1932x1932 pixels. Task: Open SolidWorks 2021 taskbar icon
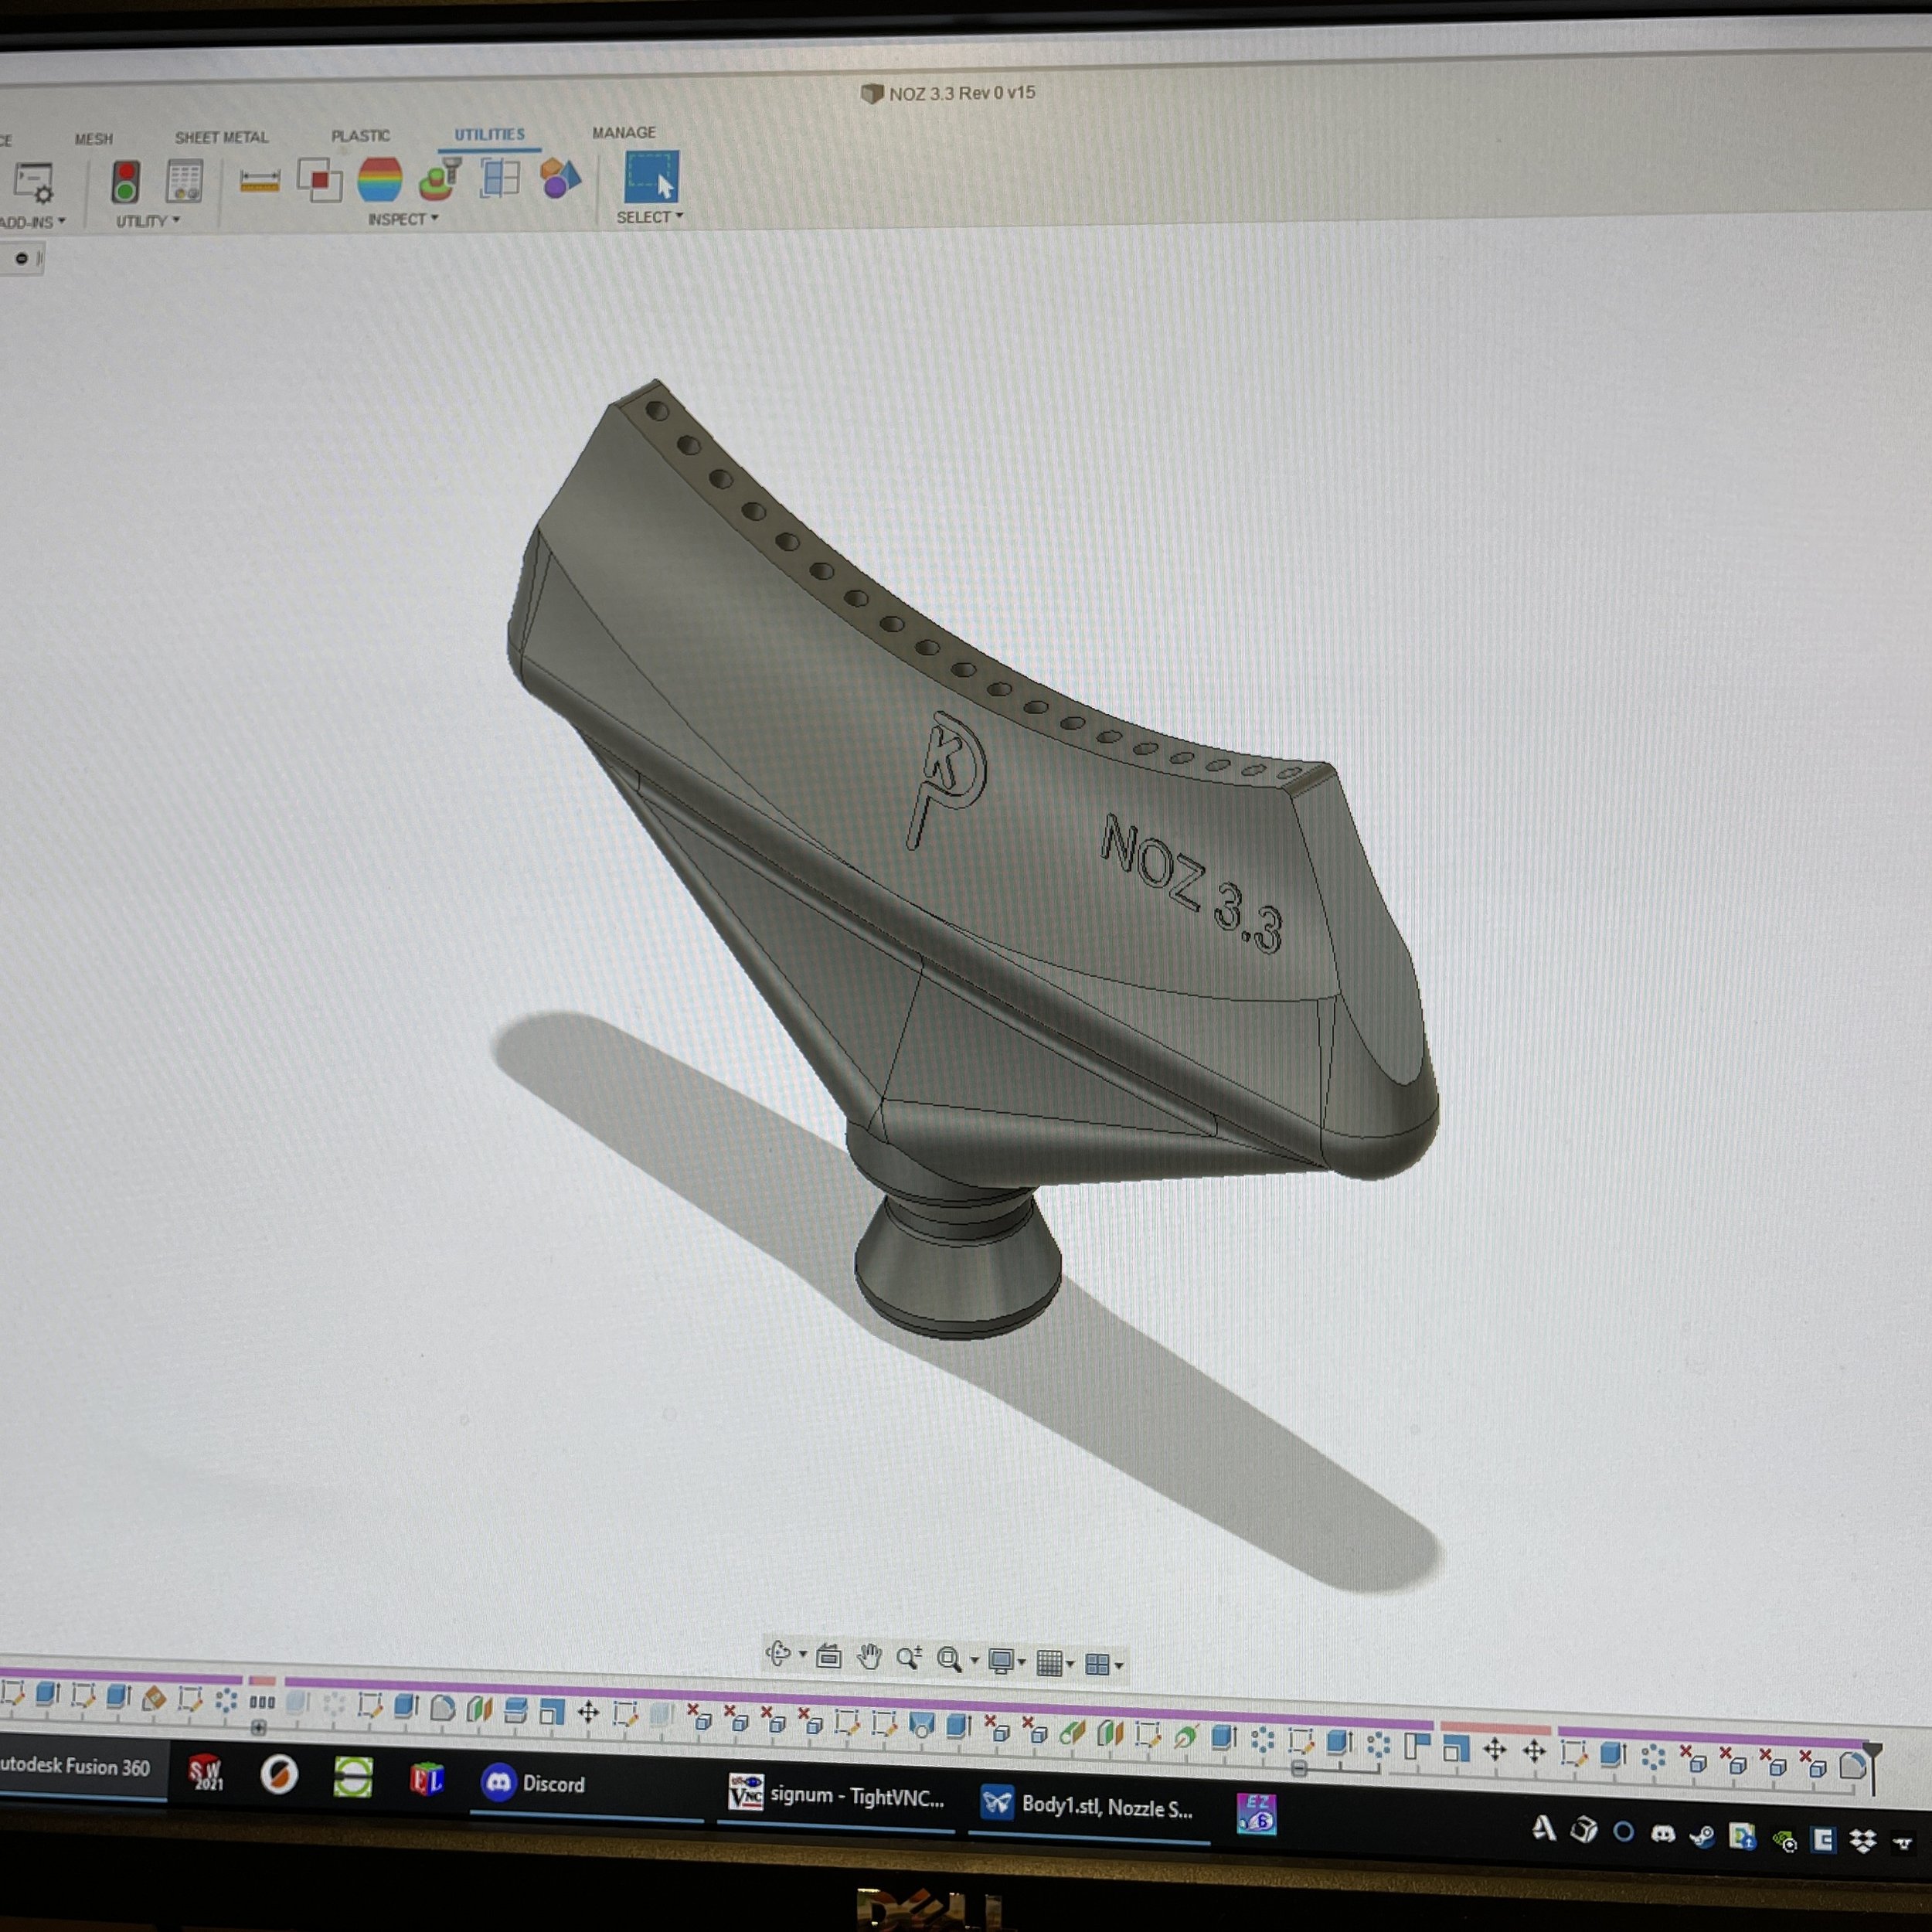coord(206,1772)
